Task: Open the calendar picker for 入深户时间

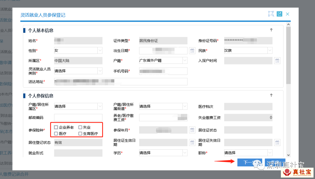Action: [x=277, y=61]
